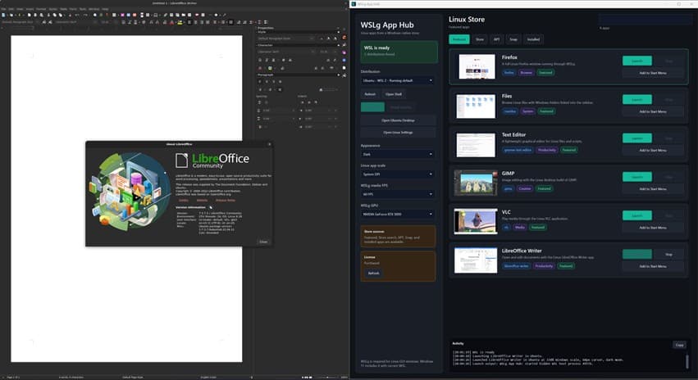
Task: Switch to the Installed tab in Linux Store
Action: coord(533,39)
